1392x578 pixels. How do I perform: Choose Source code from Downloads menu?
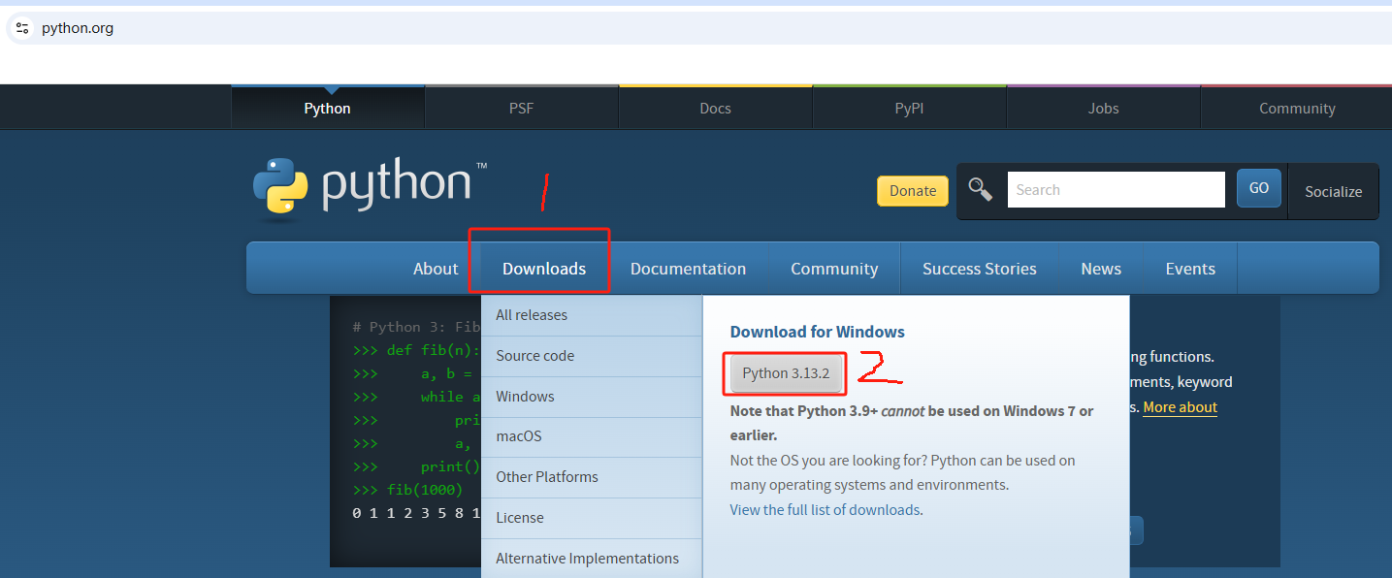[x=592, y=356]
